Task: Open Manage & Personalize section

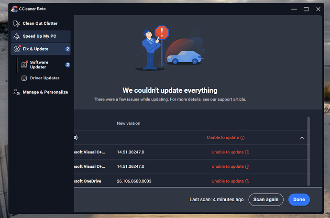Action: tap(41, 92)
